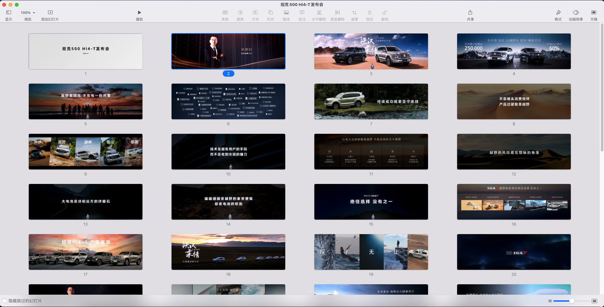Select slide 4 thumbnail showing 250,000

click(514, 51)
